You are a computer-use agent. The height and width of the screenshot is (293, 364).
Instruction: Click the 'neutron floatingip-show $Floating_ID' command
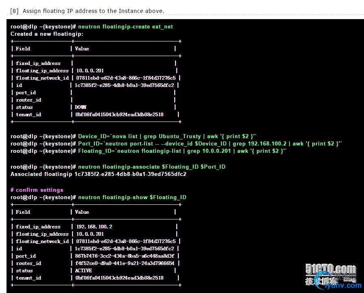coord(132,198)
